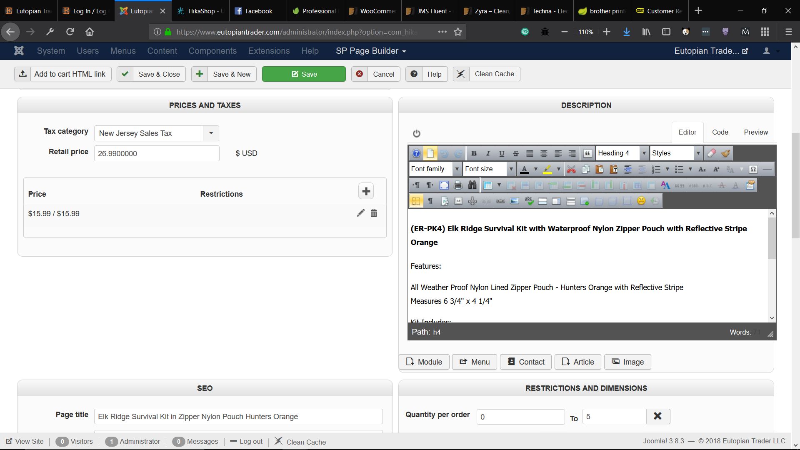800x450 pixels.
Task: Switch to the Code tab
Action: pos(720,132)
